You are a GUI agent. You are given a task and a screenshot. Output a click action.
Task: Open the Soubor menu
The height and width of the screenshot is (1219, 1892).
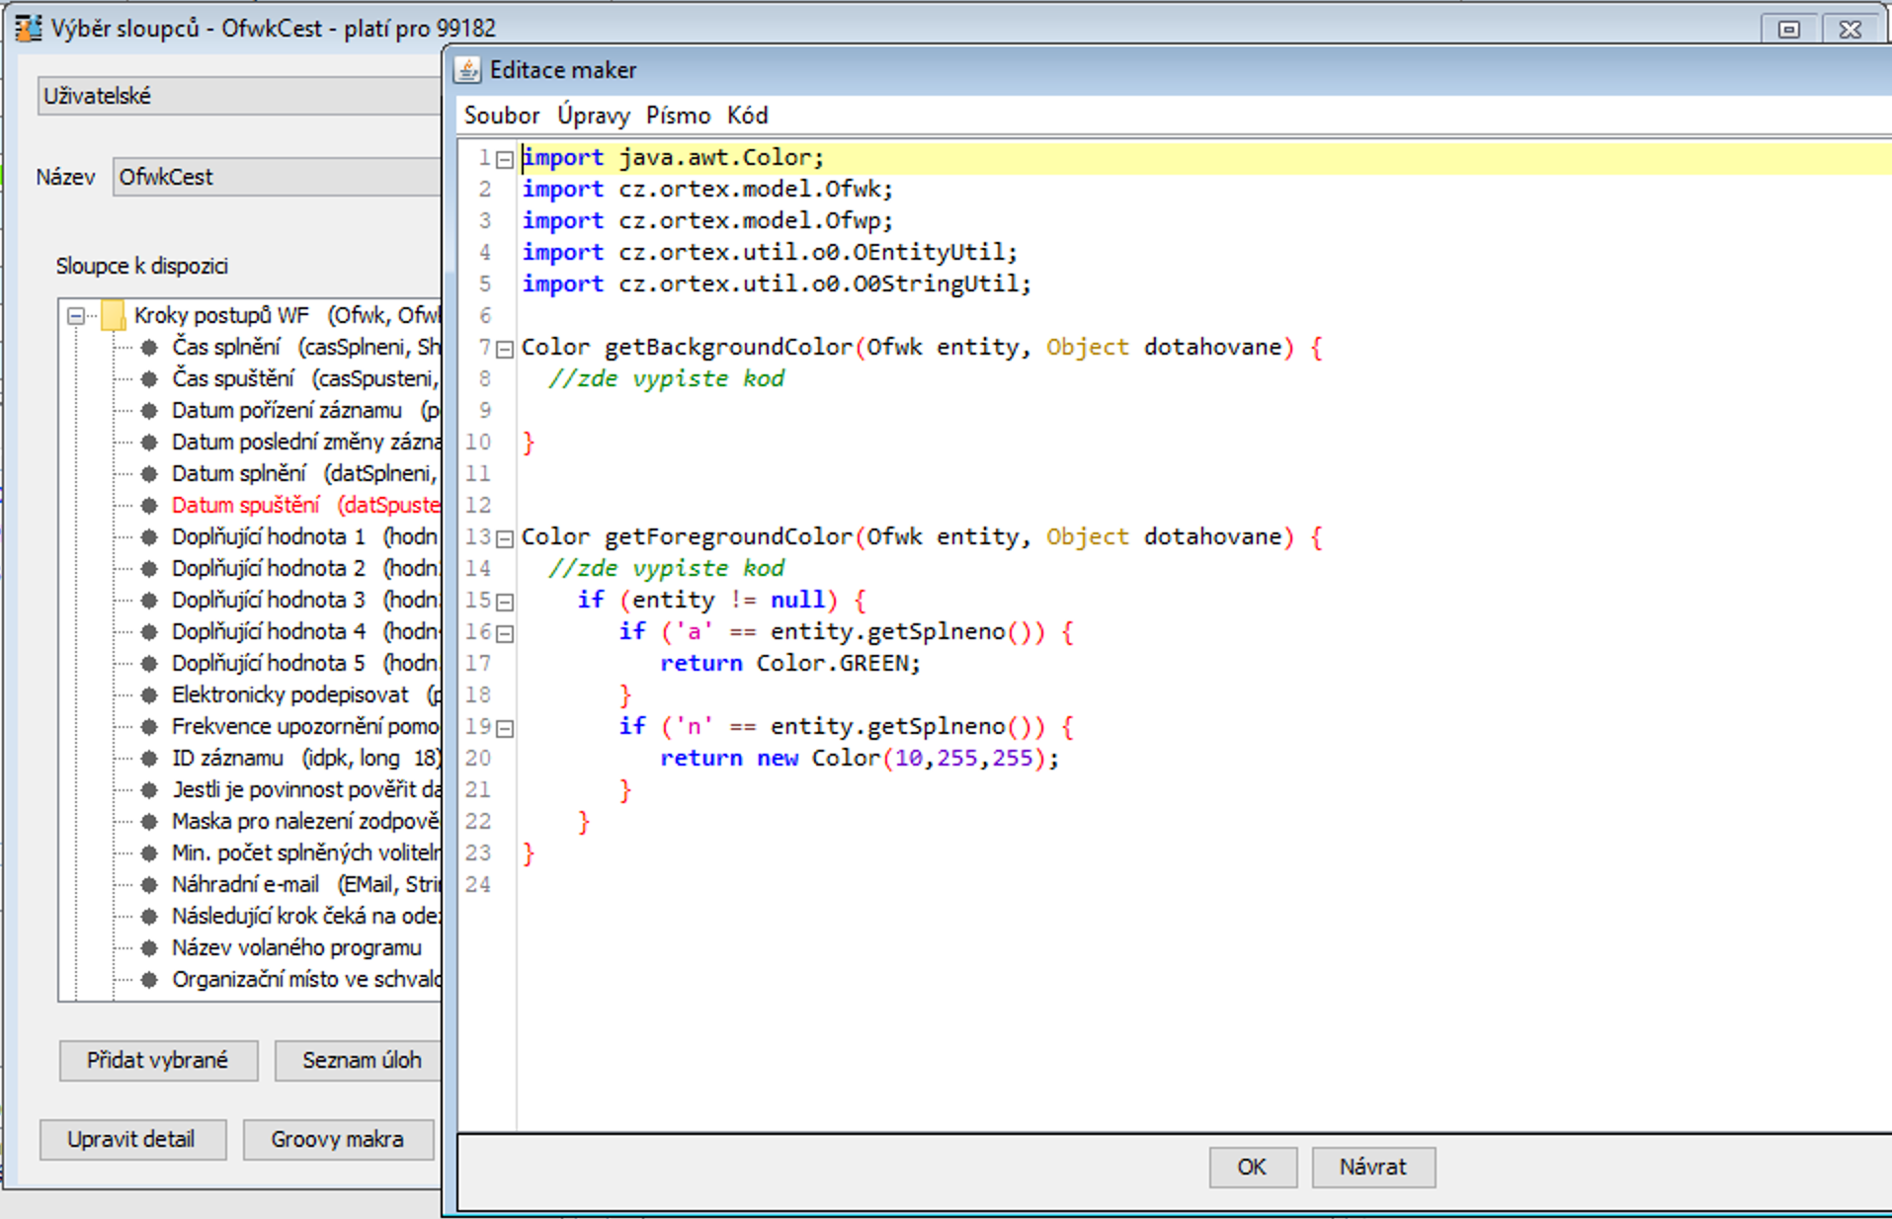[x=501, y=116]
